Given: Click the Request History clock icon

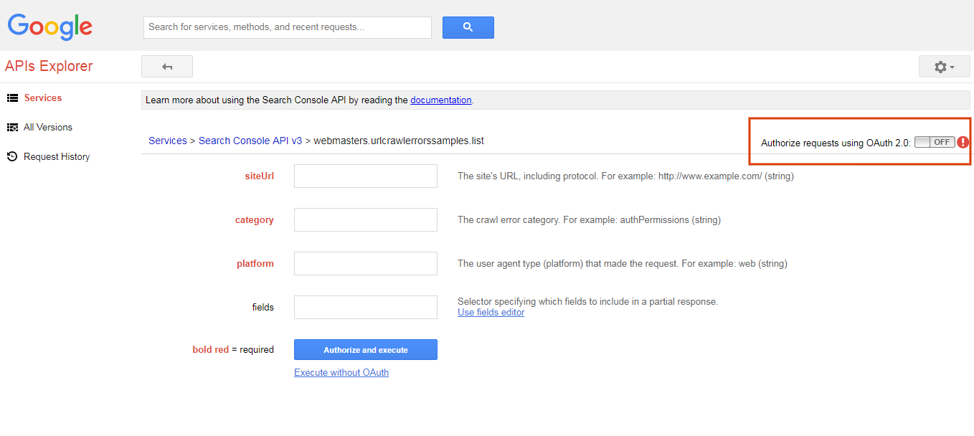Looking at the screenshot, I should (12, 156).
